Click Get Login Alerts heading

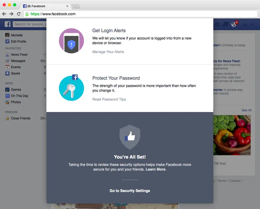click(x=109, y=31)
